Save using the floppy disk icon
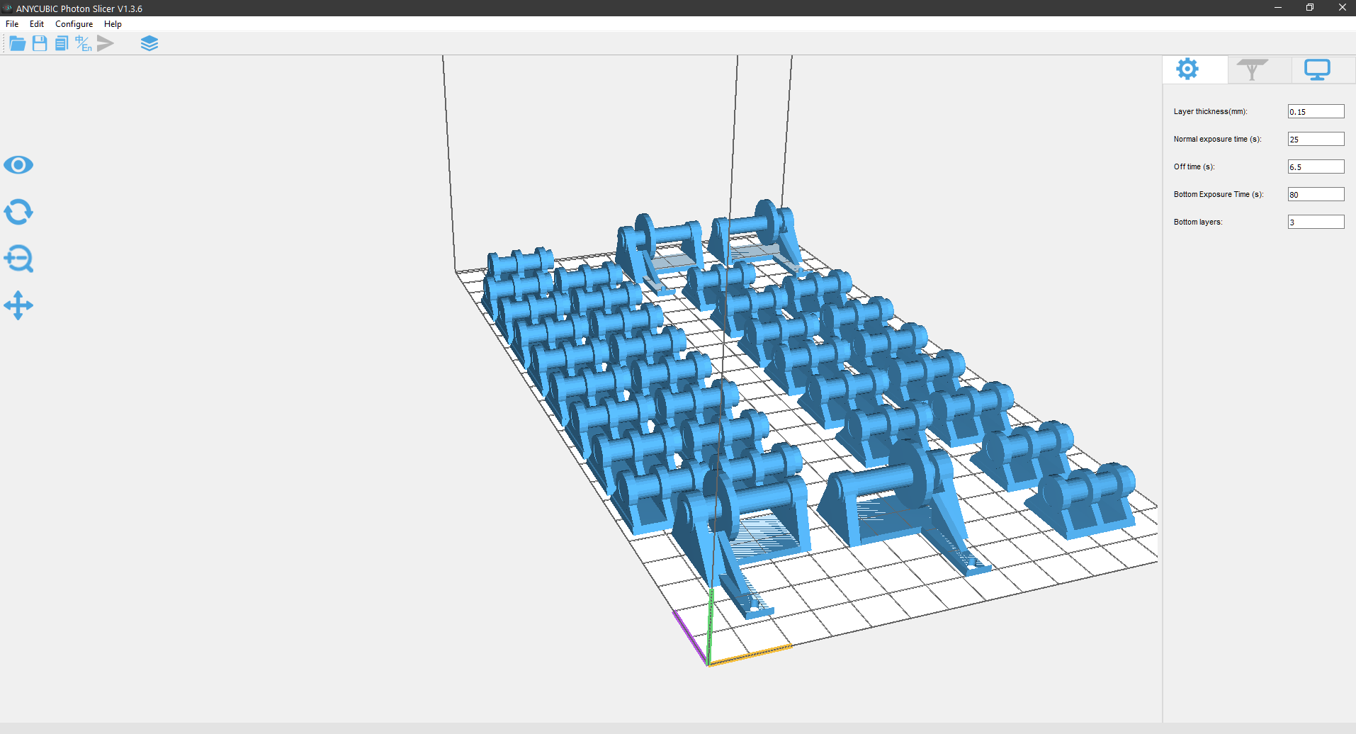This screenshot has width=1356, height=734. point(40,44)
